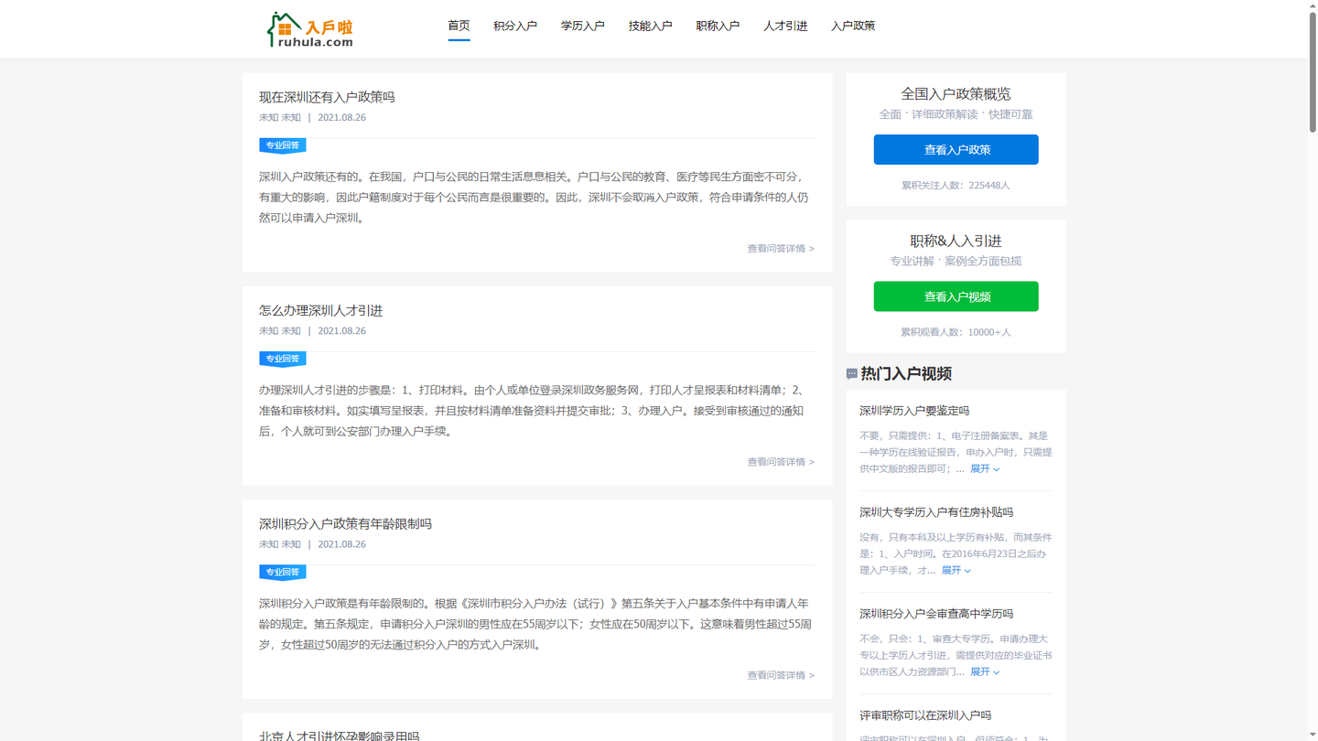Viewport: 1318px width, 741px height.
Task: Click the scrollbar up arrow
Action: point(1313,5)
